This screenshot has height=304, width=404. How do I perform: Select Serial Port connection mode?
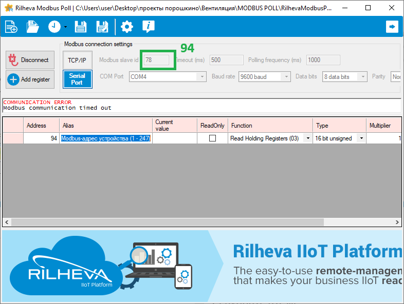pyautogui.click(x=77, y=79)
